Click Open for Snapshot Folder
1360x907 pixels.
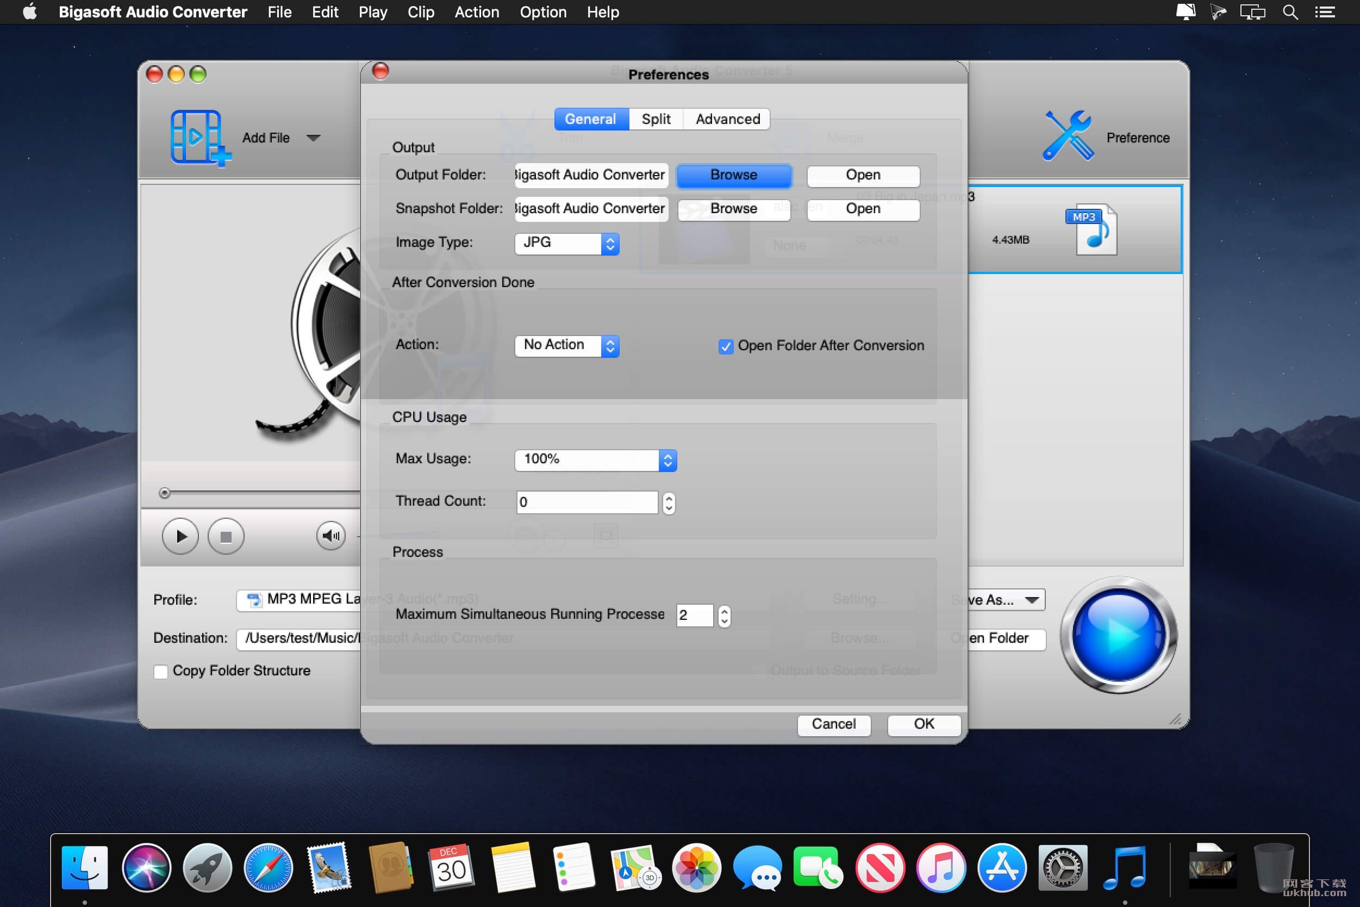tap(863, 209)
